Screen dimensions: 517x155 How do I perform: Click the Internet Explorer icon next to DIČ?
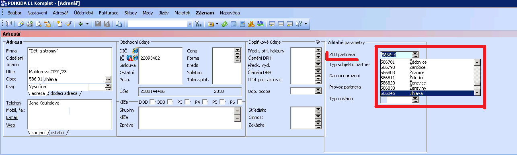(135, 50)
